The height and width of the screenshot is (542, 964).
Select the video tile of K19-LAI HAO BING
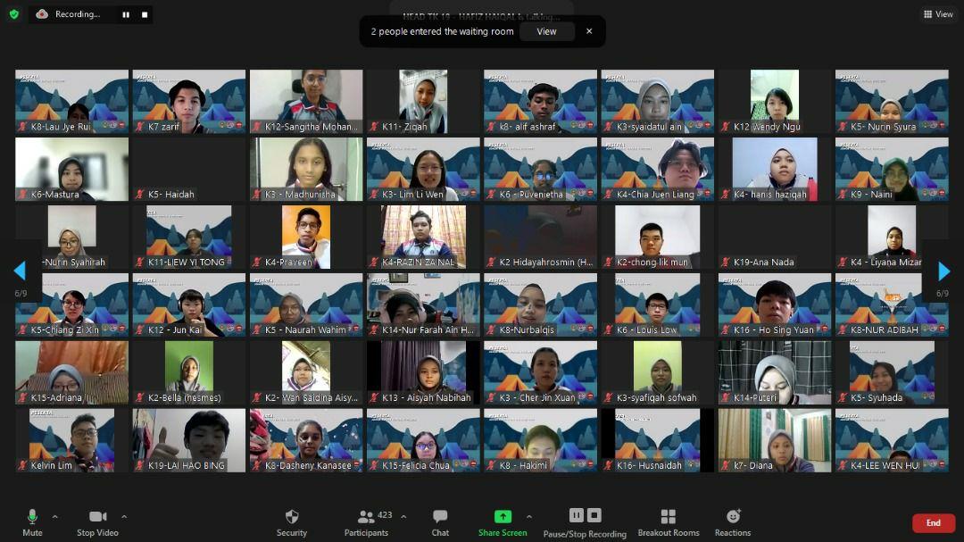188,439
